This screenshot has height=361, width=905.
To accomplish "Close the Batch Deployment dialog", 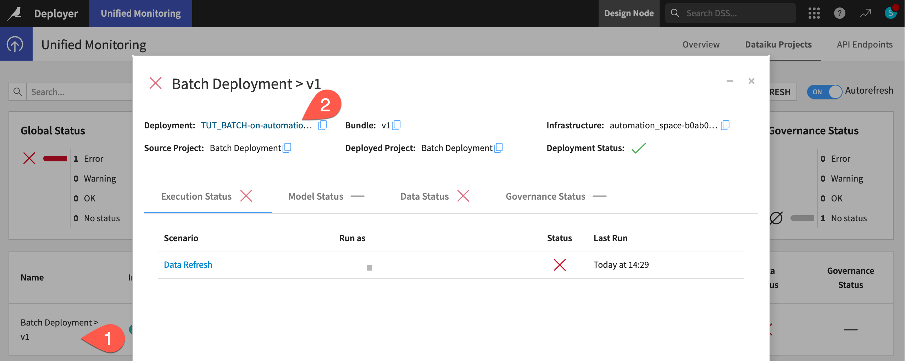I will [x=751, y=81].
